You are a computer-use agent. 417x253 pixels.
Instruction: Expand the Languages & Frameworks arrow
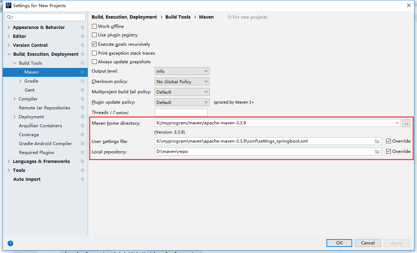[x=9, y=162]
